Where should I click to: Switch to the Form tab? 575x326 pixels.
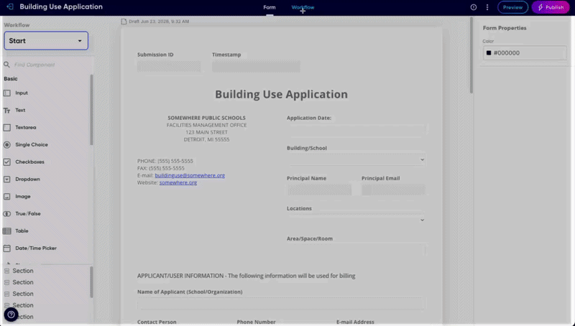click(x=269, y=7)
